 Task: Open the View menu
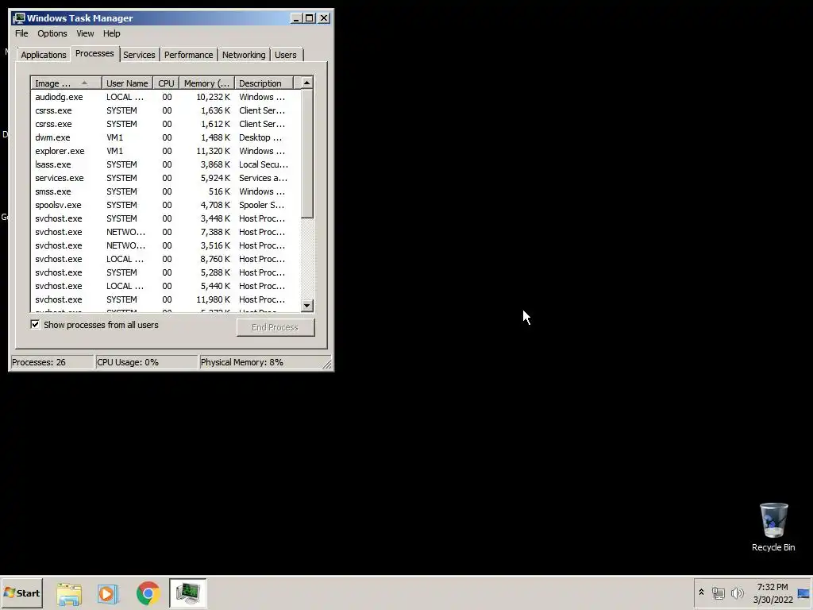(x=85, y=33)
